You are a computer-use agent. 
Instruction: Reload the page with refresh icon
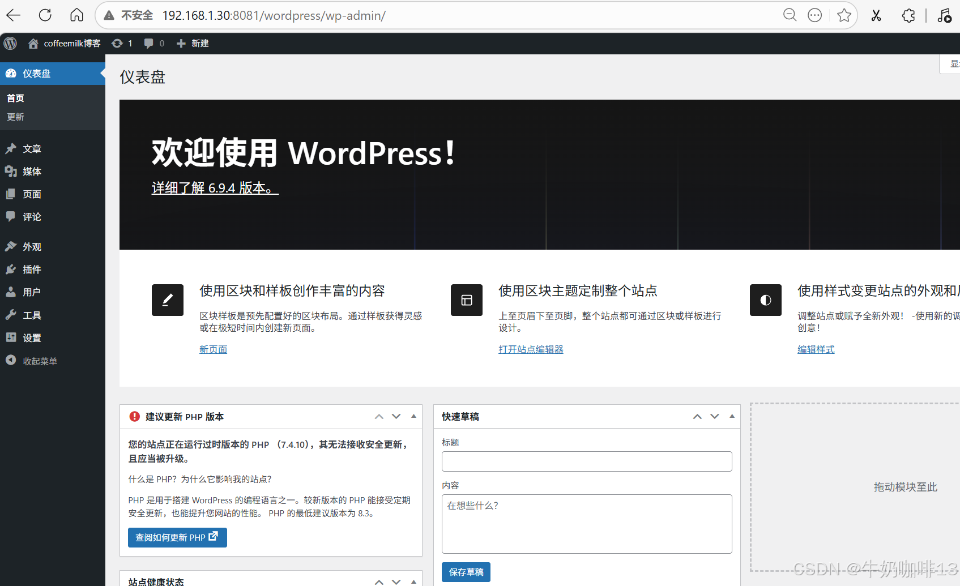pyautogui.click(x=45, y=15)
